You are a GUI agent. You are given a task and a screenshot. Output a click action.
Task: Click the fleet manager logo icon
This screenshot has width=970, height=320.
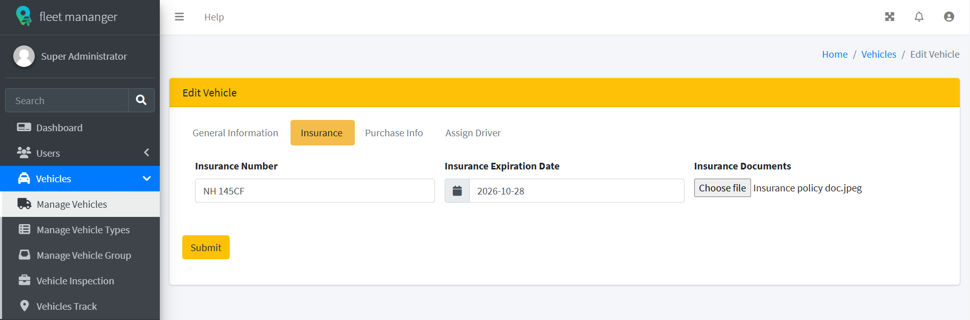point(23,16)
